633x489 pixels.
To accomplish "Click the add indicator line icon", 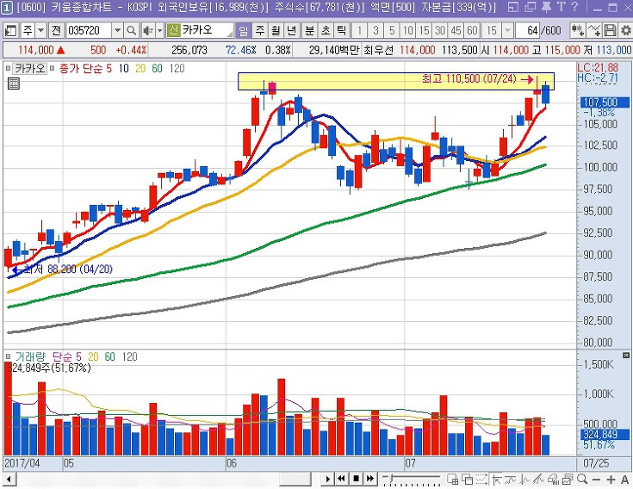I will [594, 30].
